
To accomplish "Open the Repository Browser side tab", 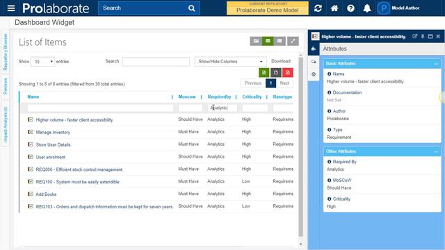I will click(5, 52).
